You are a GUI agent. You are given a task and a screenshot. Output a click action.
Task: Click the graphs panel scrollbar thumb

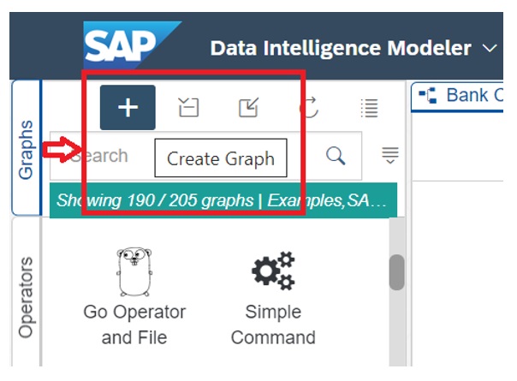(396, 272)
